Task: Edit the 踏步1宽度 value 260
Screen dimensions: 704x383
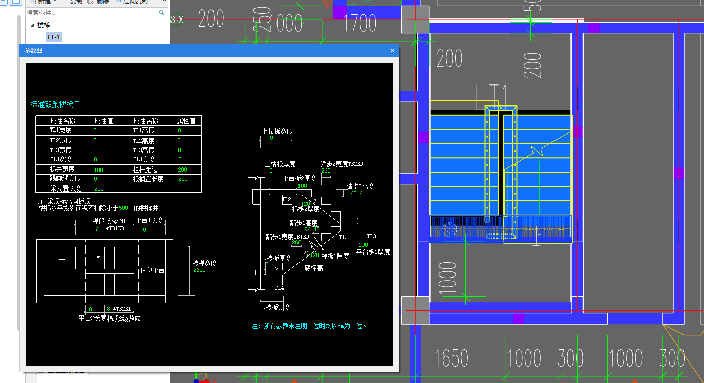Action: click(x=296, y=243)
